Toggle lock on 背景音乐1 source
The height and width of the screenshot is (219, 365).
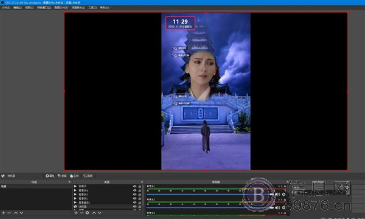click(140, 203)
